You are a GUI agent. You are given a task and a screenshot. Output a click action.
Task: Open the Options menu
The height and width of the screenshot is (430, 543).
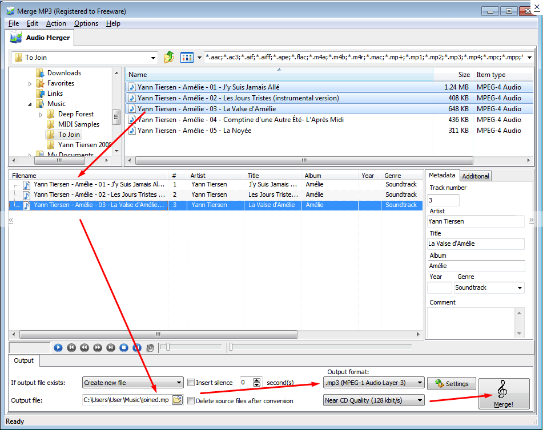pyautogui.click(x=86, y=23)
